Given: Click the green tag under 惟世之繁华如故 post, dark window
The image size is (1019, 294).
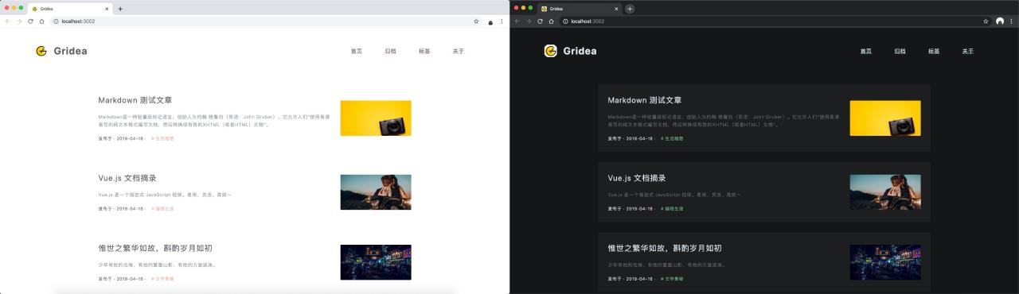Looking at the screenshot, I should click(672, 279).
